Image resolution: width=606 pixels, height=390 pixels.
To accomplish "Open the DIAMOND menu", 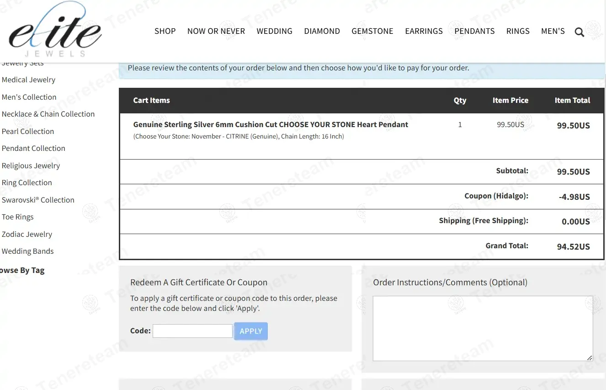I will tap(322, 31).
